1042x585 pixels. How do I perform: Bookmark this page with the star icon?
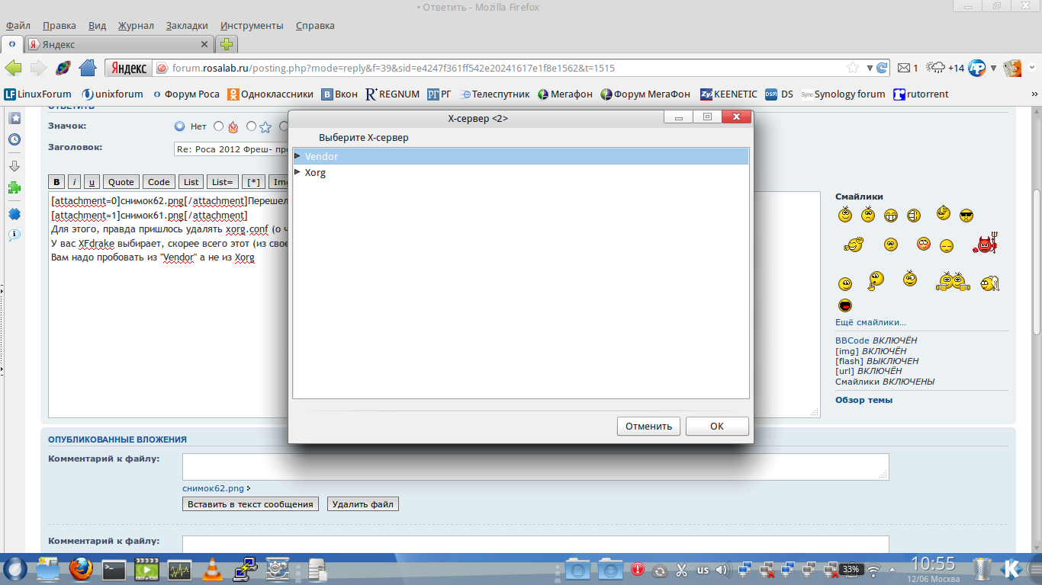point(853,68)
